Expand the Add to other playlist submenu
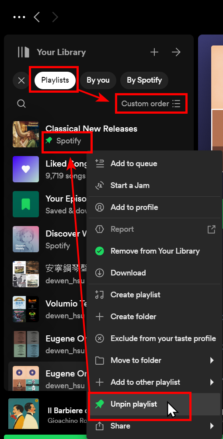Image resolution: width=223 pixels, height=439 pixels. [155, 382]
